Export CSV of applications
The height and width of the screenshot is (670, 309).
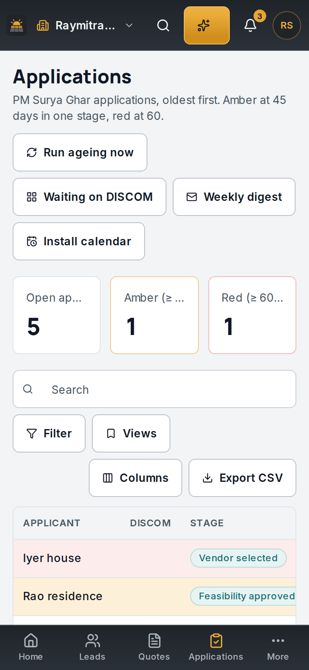coord(242,478)
